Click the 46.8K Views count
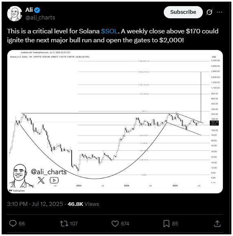The image size is (233, 236). pyautogui.click(x=84, y=204)
